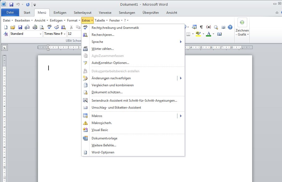The height and width of the screenshot is (182, 282).
Task: Close the open Extras menu button
Action: pos(87,20)
